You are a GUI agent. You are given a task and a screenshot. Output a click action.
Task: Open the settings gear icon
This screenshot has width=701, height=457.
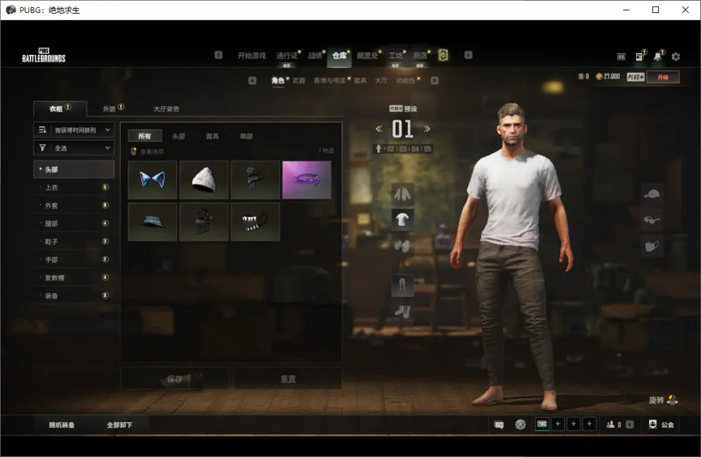click(676, 56)
